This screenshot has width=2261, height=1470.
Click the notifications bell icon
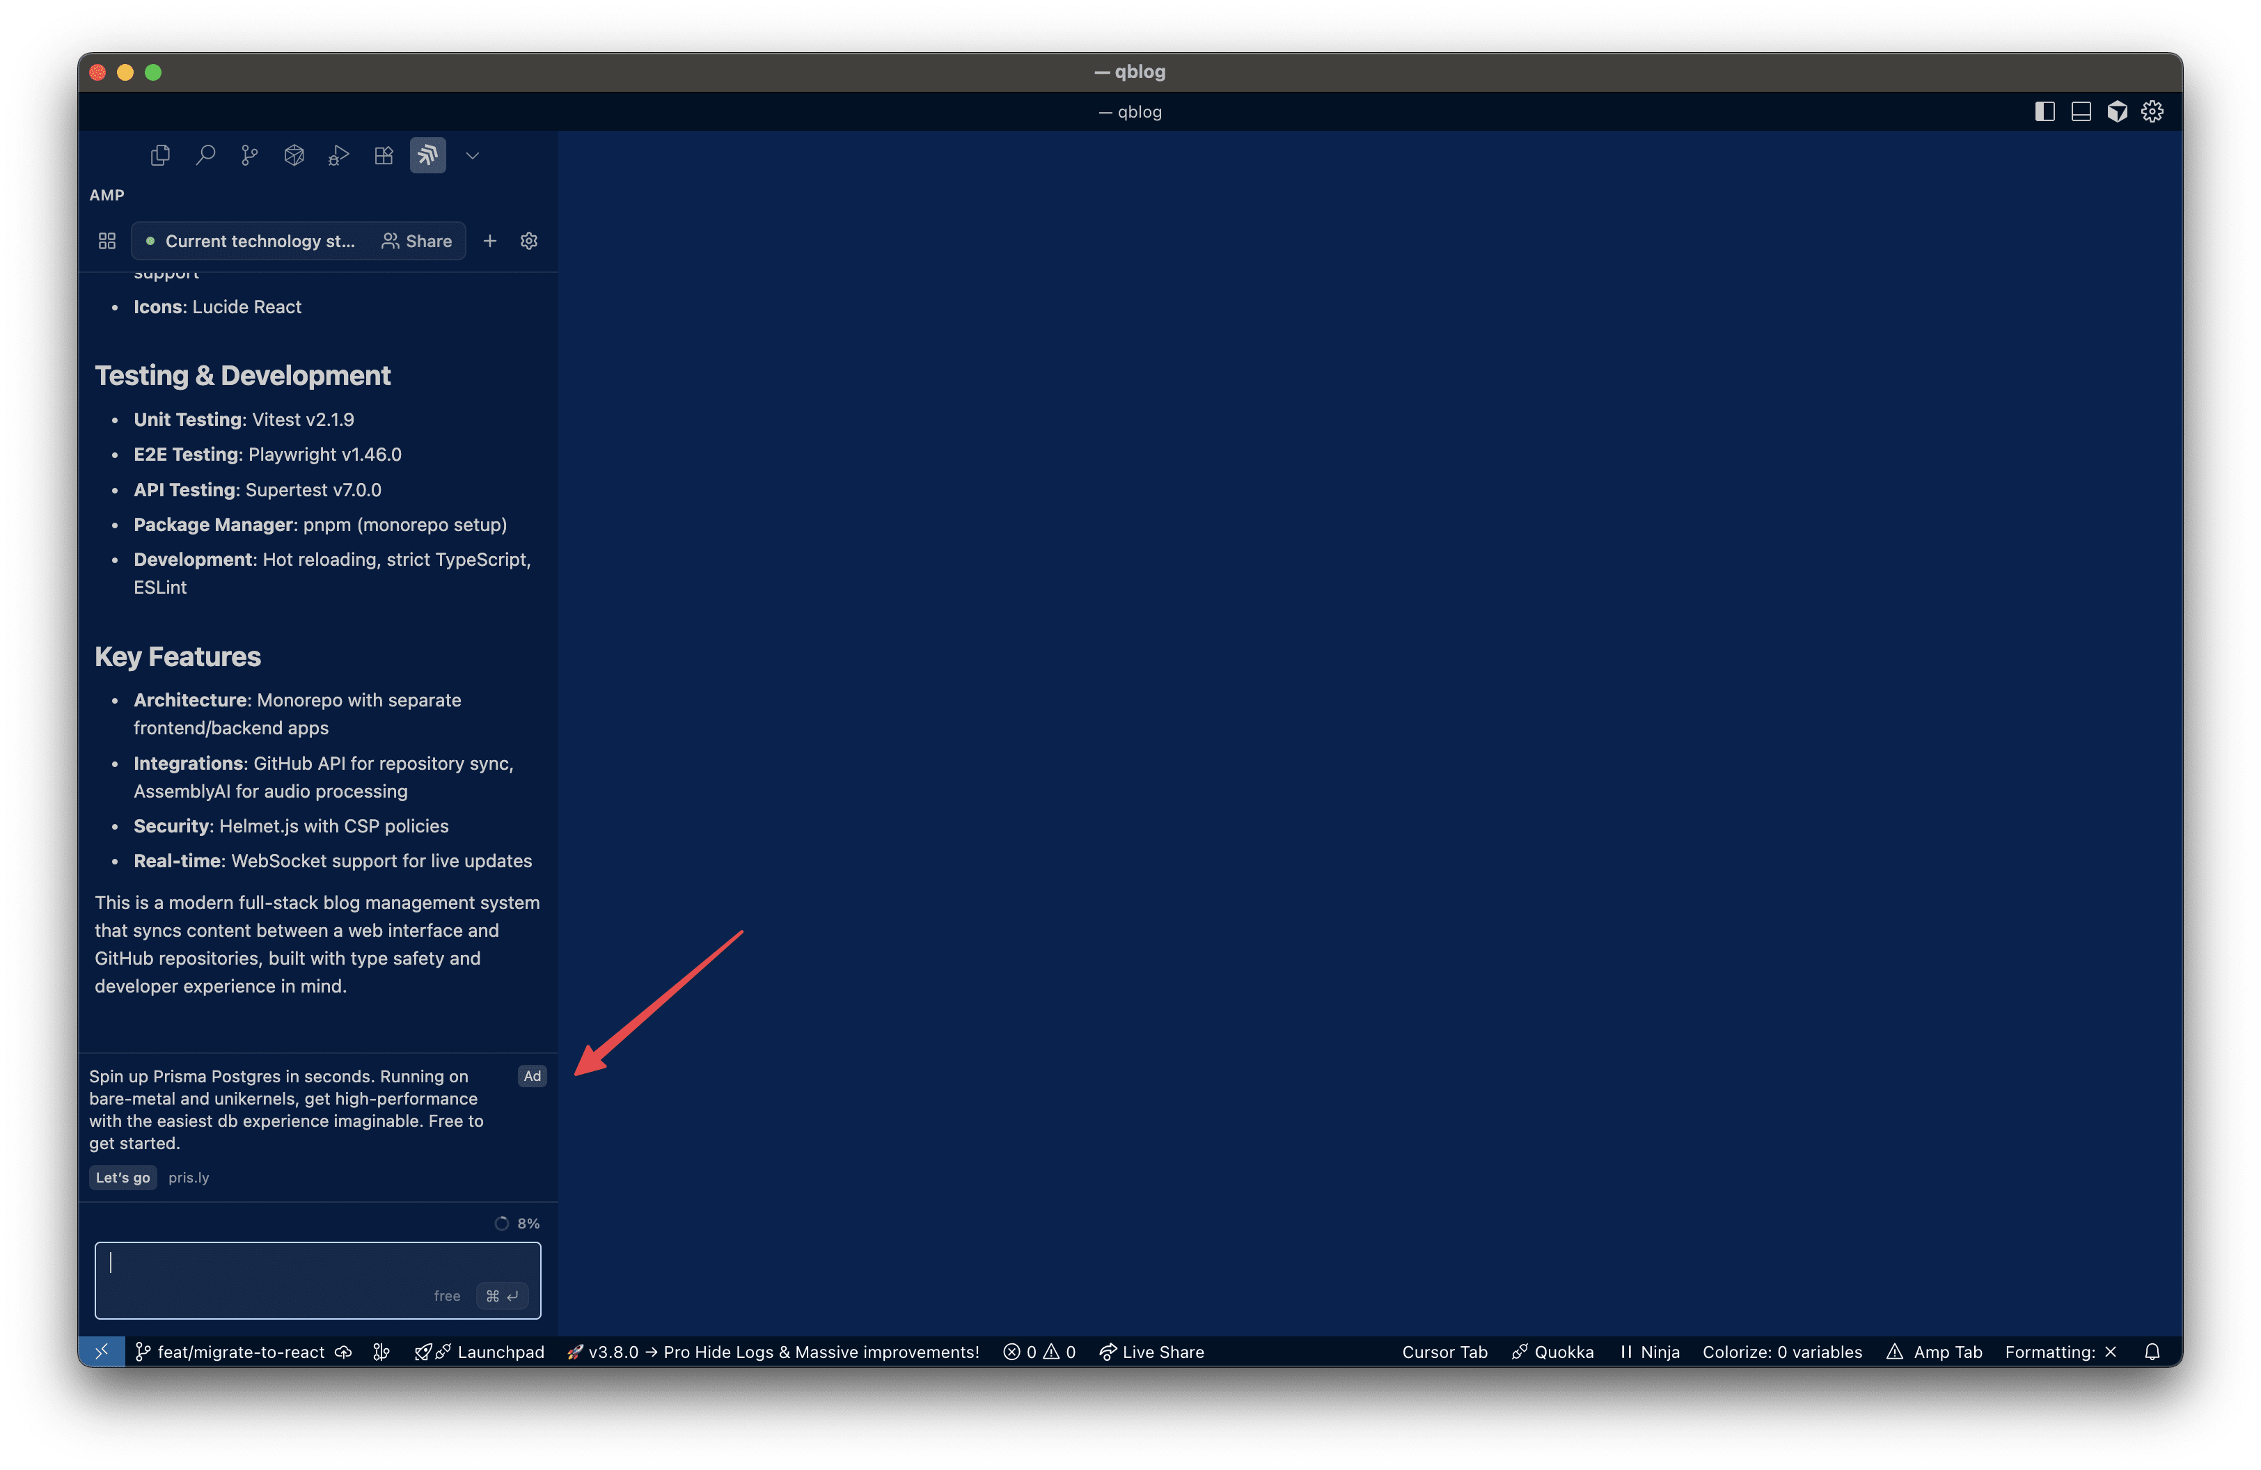click(2152, 1351)
